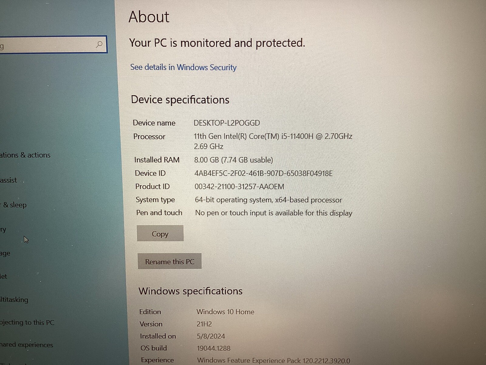Open See details in Windows Security link
The image size is (486, 365).
(x=183, y=67)
